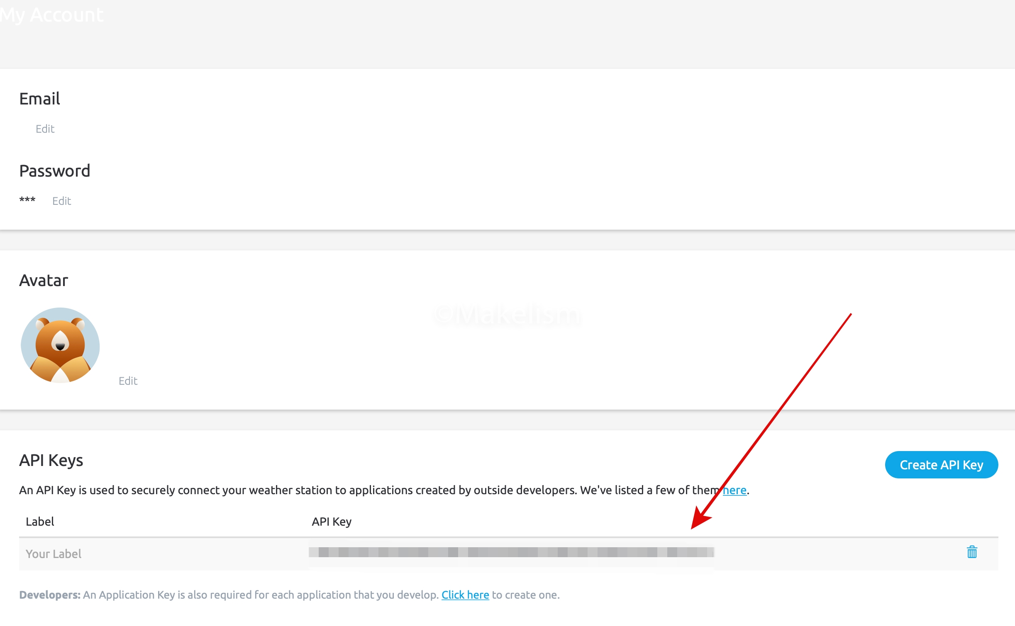Click the bold 'Developers:' note text
Viewport: 1015px width, 626px height.
tap(50, 595)
